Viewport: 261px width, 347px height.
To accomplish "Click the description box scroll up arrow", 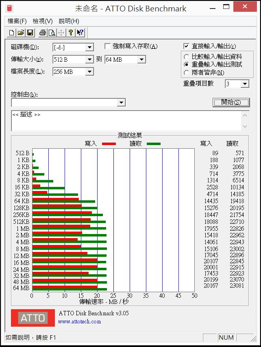I will coord(245,115).
